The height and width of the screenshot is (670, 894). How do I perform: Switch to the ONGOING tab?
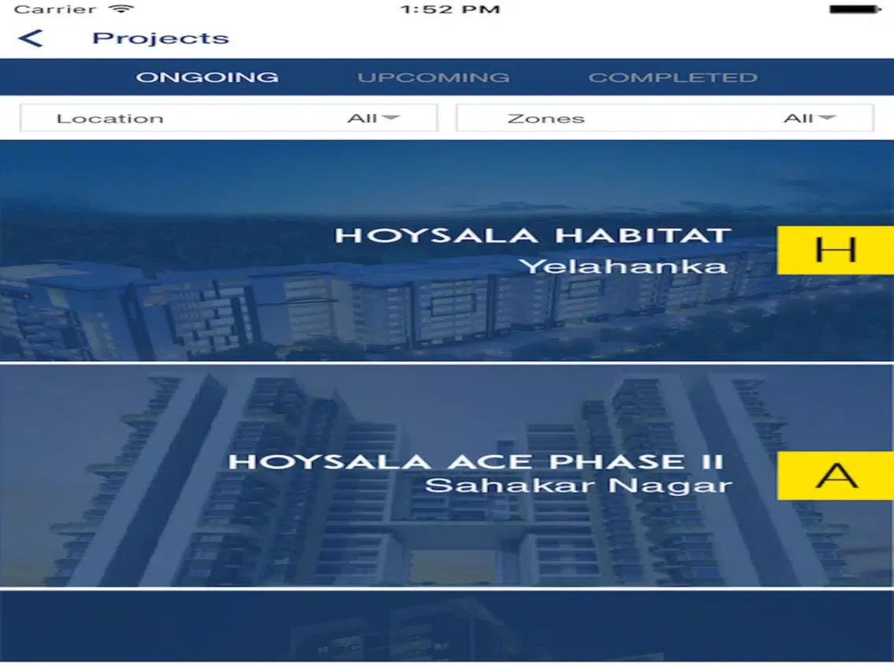[208, 77]
